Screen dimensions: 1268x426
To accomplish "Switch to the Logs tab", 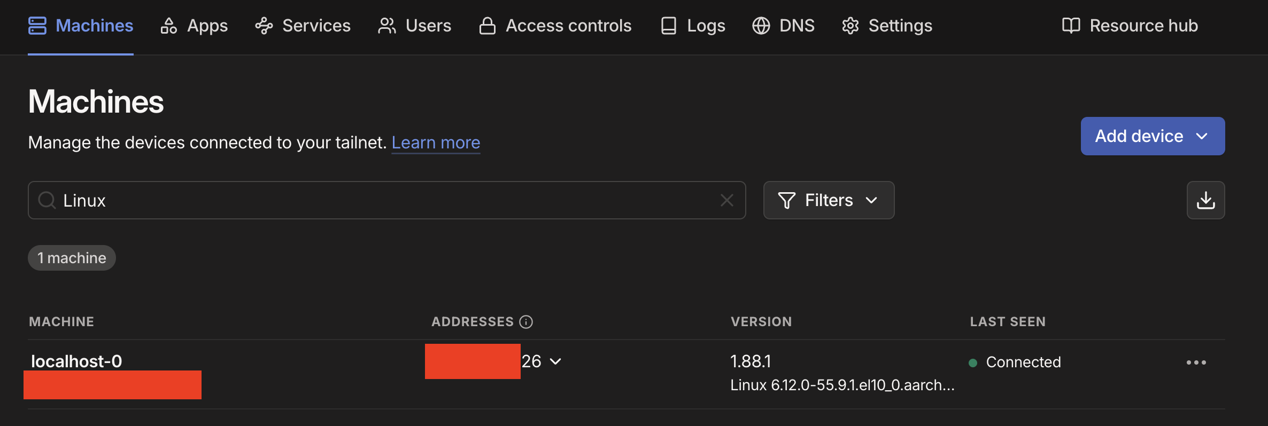I will (693, 26).
